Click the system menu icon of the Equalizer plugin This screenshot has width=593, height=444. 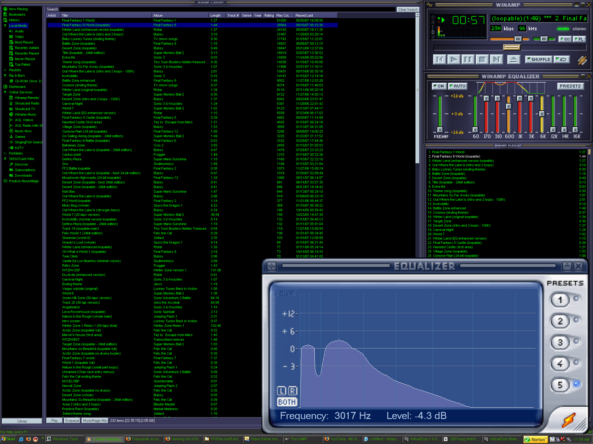tap(271, 266)
